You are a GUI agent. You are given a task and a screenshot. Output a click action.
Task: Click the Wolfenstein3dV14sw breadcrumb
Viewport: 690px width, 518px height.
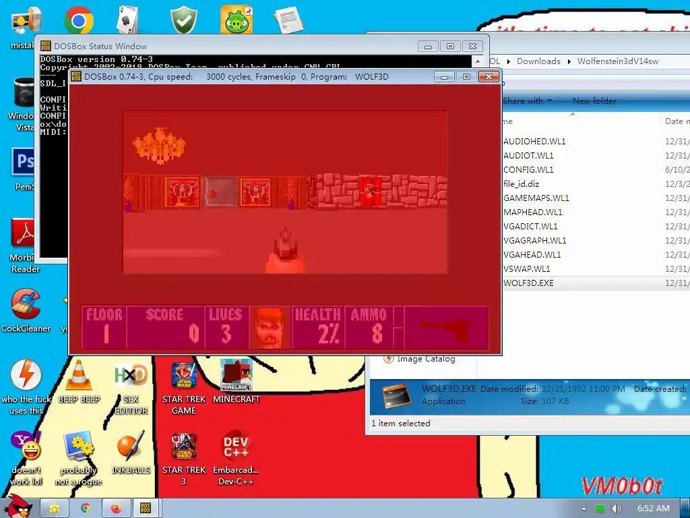click(x=618, y=61)
